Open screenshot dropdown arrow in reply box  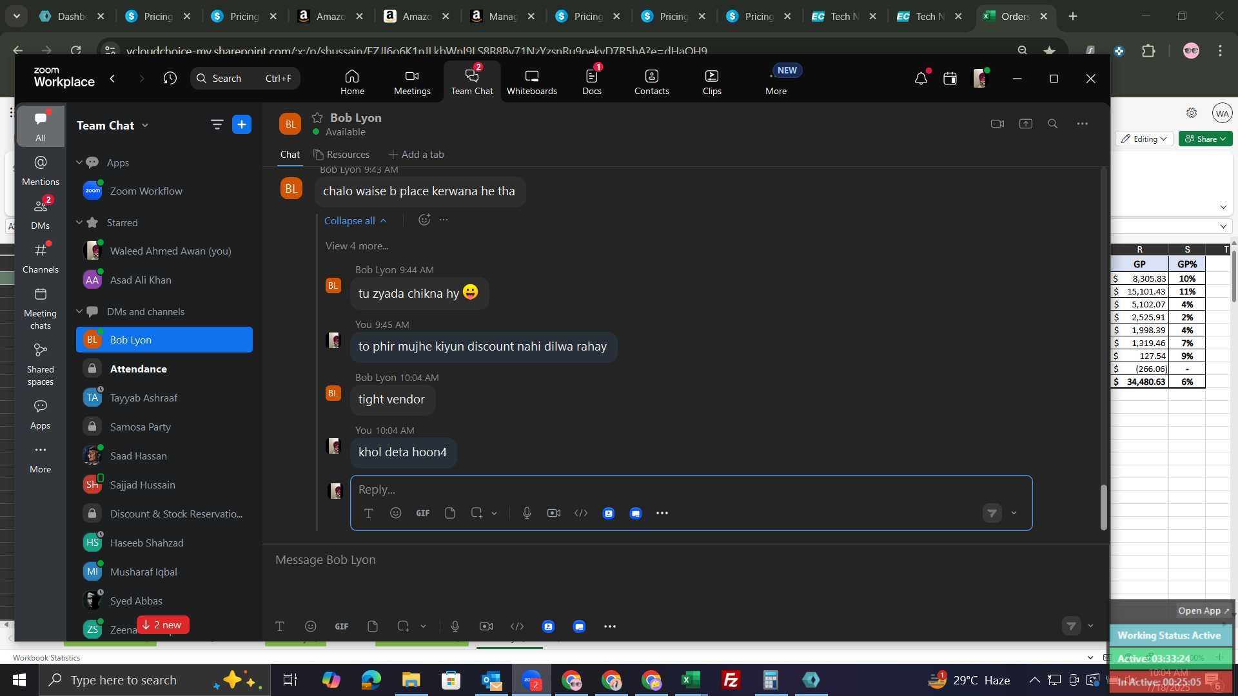[495, 514]
